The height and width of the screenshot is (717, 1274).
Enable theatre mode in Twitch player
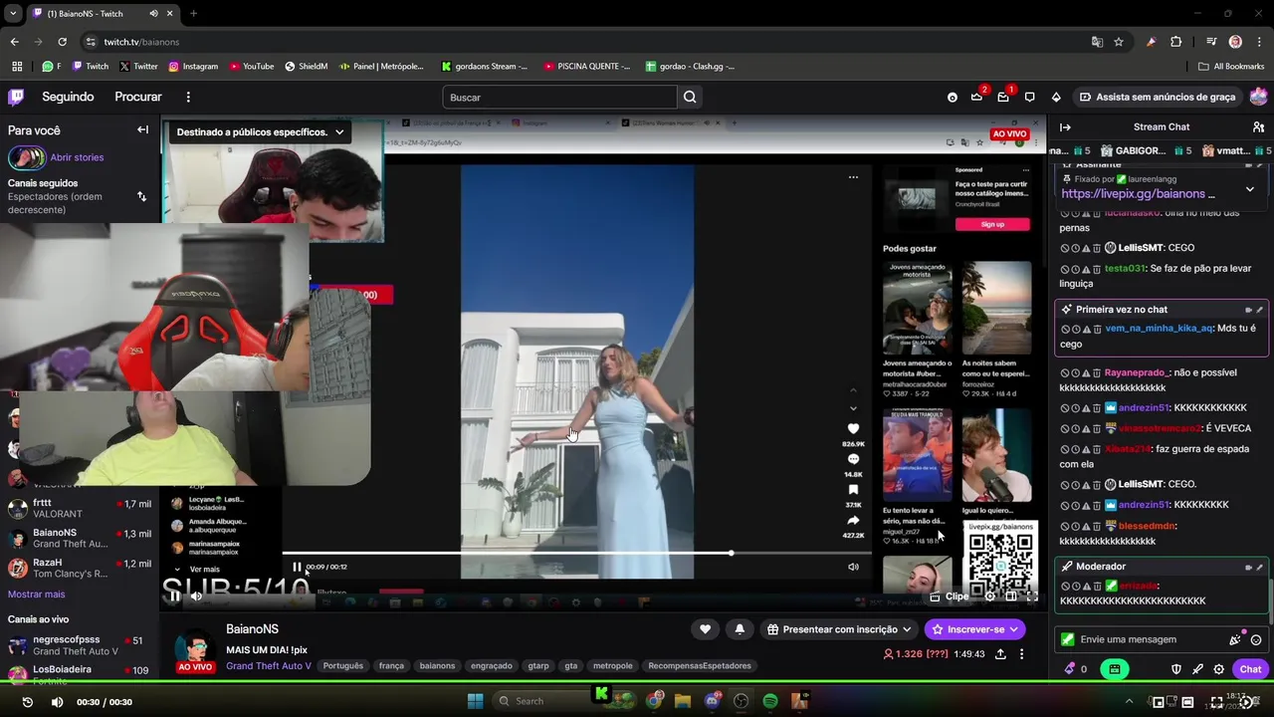[1010, 597]
